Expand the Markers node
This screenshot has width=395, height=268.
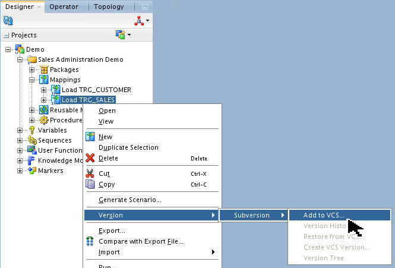(x=20, y=171)
